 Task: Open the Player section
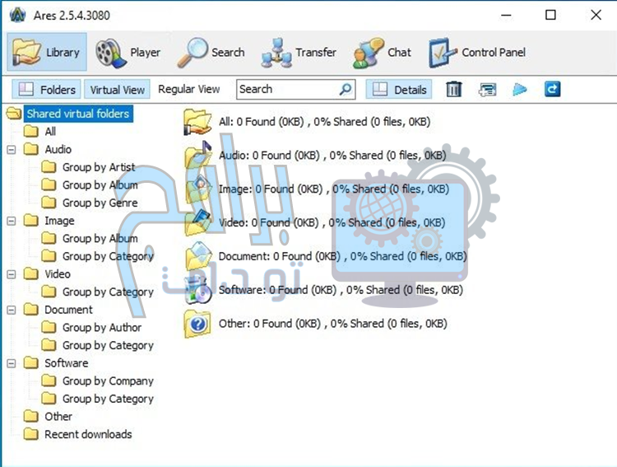(128, 53)
